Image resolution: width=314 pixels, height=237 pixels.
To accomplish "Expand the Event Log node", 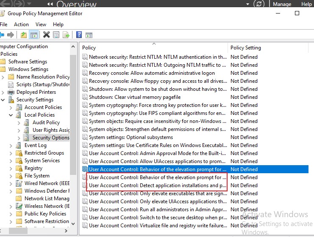I will pyautogui.click(x=11, y=146).
